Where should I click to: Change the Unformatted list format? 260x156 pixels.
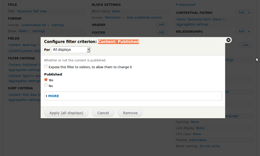[x=34, y=25]
